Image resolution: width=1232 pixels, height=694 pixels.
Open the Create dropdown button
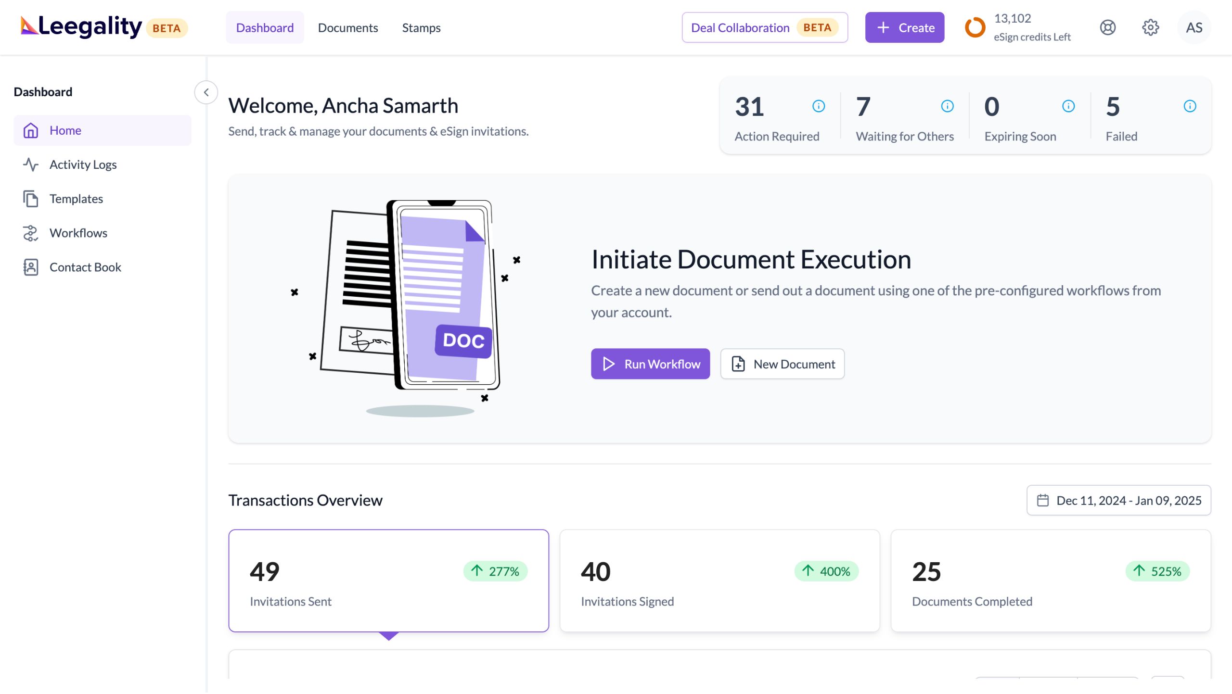pyautogui.click(x=904, y=27)
